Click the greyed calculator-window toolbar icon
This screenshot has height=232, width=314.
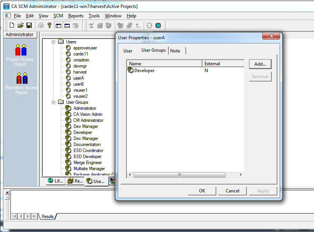coord(75,26)
